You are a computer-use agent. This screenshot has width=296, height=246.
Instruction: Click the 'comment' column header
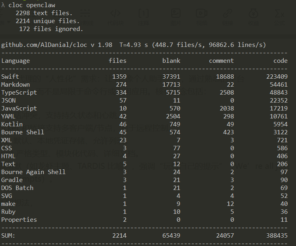(x=221, y=61)
